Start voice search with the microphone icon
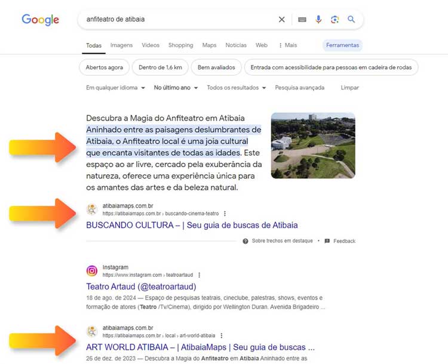The width and height of the screenshot is (448, 364). [318, 20]
